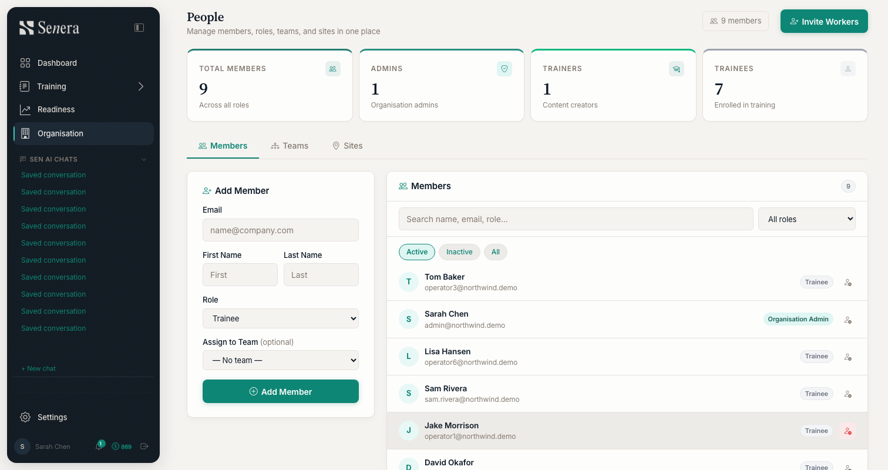Click the Invite Workers button
The width and height of the screenshot is (888, 470).
[824, 21]
